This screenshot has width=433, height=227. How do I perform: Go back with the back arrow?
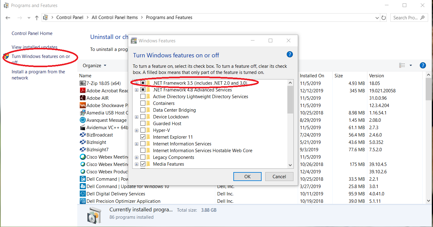click(8, 18)
